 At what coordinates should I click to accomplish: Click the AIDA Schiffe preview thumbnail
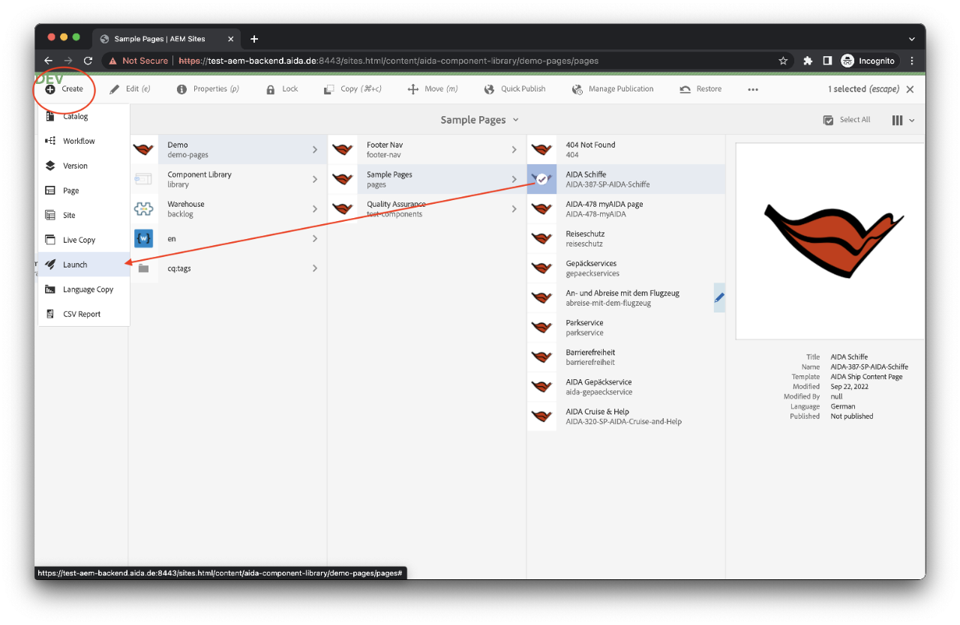tap(829, 241)
